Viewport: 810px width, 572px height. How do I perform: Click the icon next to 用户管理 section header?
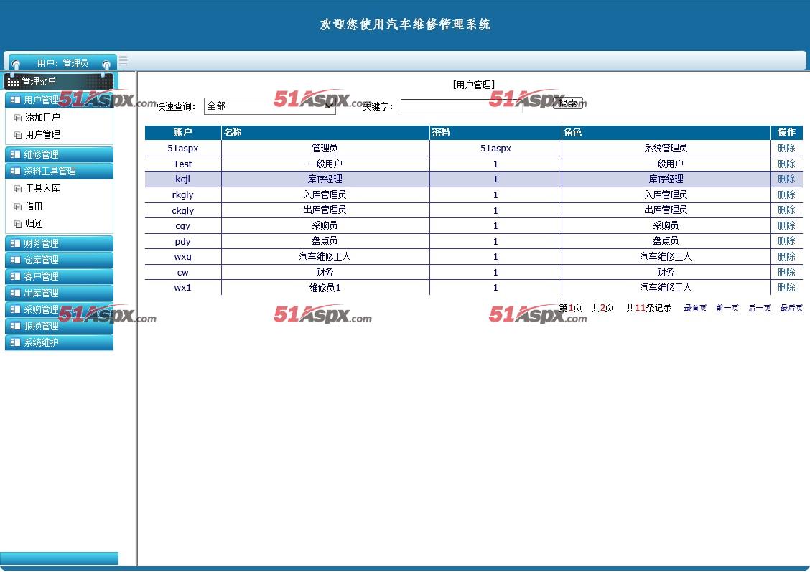15,100
